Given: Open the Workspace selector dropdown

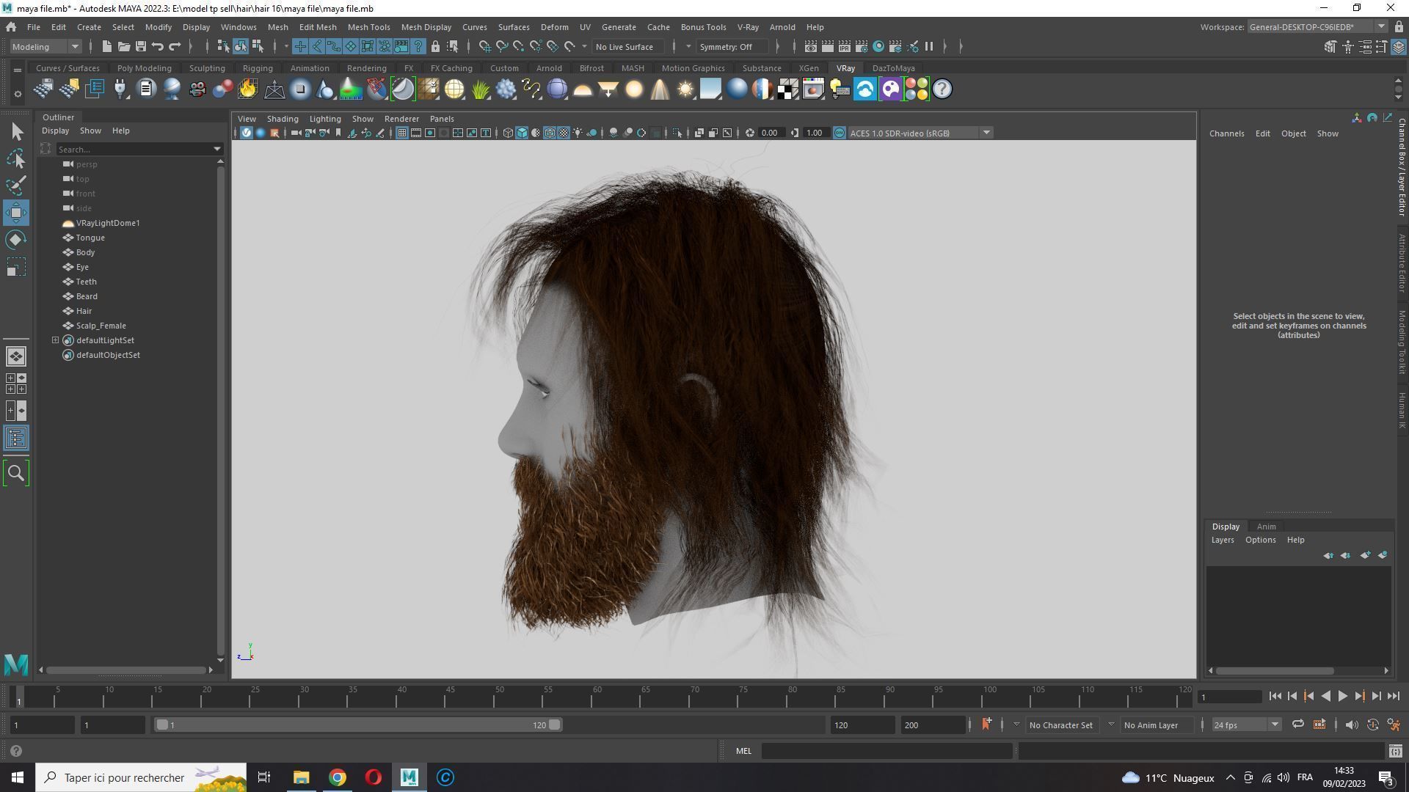Looking at the screenshot, I should tap(1317, 27).
